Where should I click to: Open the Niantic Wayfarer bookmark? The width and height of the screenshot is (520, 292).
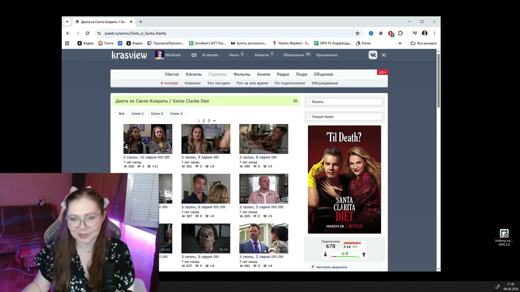pos(291,43)
